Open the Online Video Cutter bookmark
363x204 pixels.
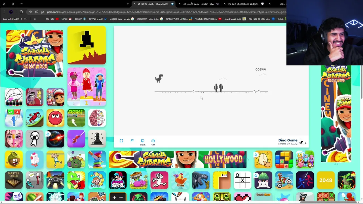179,19
